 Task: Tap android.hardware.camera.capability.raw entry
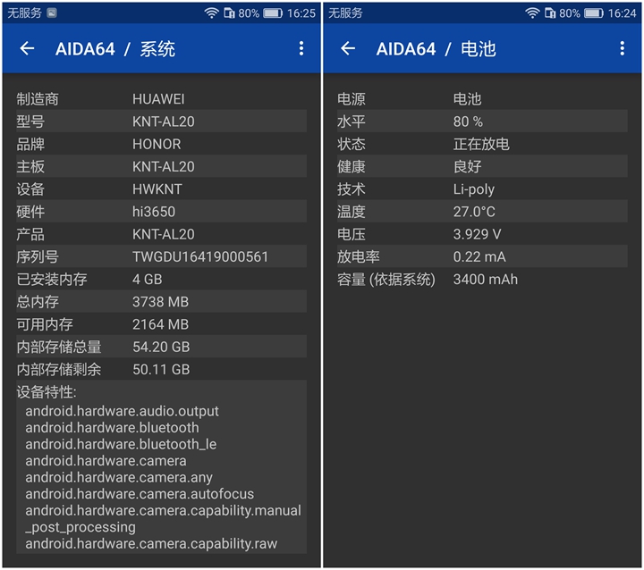pos(151,544)
